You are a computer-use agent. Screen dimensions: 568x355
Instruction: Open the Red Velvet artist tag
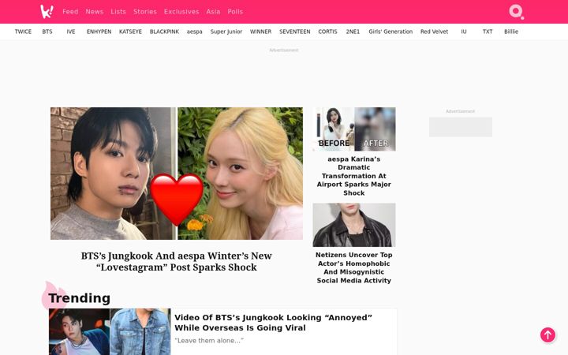[435, 32]
